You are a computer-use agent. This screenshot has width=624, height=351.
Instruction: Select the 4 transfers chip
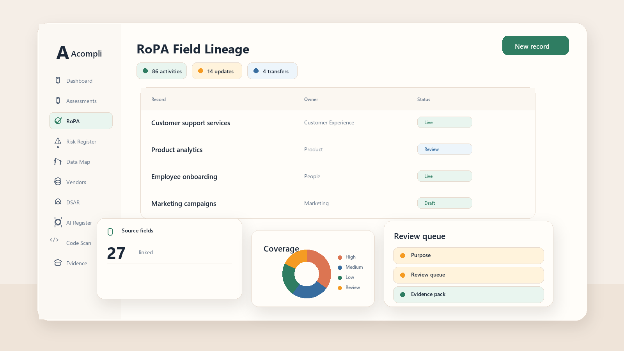click(272, 71)
